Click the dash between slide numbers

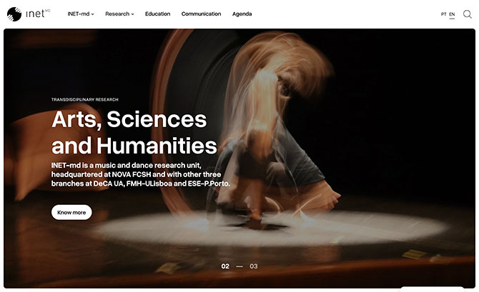pos(239,266)
